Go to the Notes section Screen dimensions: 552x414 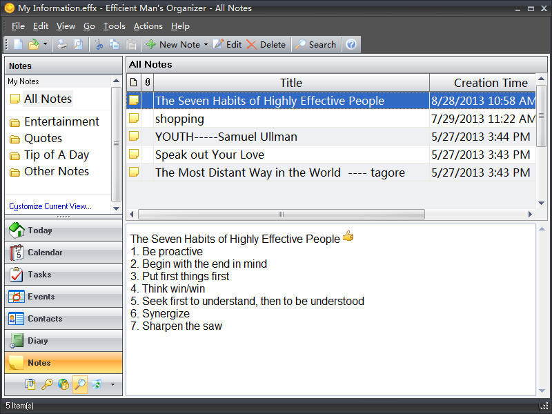63,363
